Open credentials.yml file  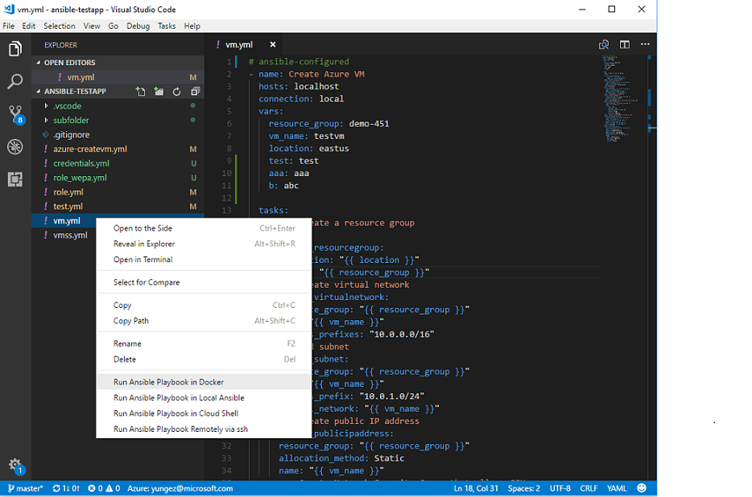click(x=118, y=163)
